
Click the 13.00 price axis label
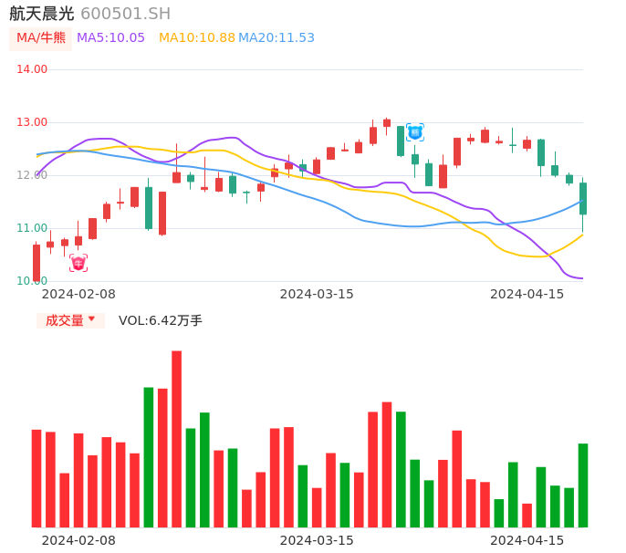[x=32, y=122]
